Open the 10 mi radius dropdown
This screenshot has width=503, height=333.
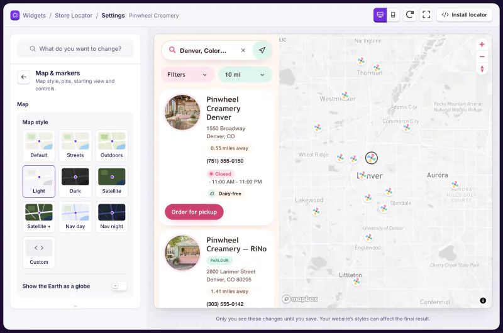tap(245, 75)
